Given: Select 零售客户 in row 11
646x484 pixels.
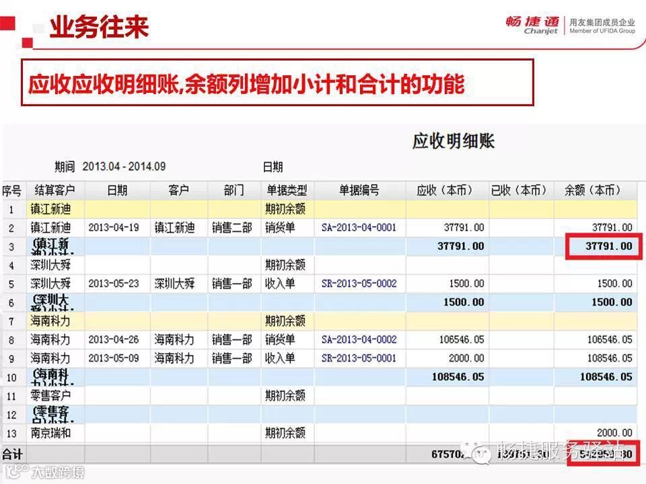Looking at the screenshot, I should coord(50,395).
